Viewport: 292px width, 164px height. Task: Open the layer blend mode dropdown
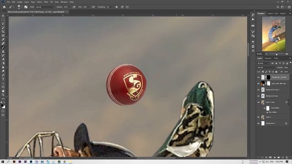(266, 67)
